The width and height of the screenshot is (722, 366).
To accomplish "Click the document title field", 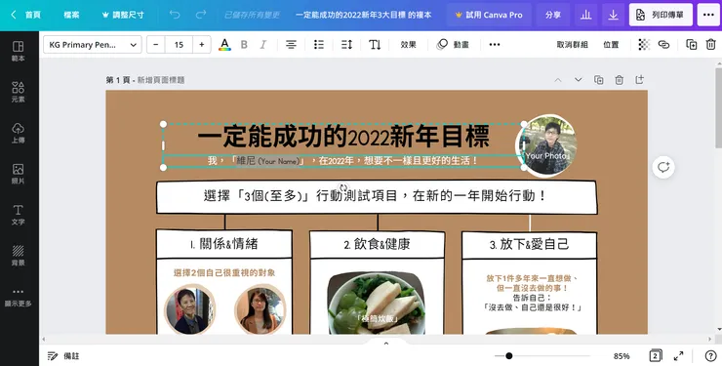I will [364, 15].
